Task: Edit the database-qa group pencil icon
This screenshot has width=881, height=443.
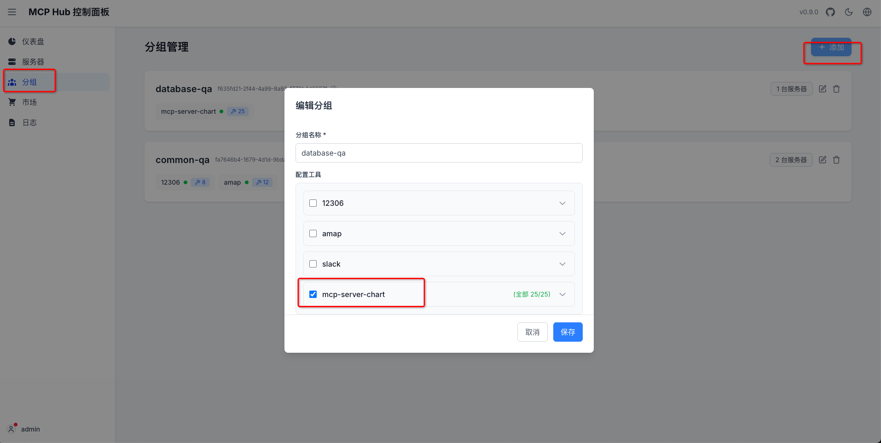Action: [x=823, y=89]
